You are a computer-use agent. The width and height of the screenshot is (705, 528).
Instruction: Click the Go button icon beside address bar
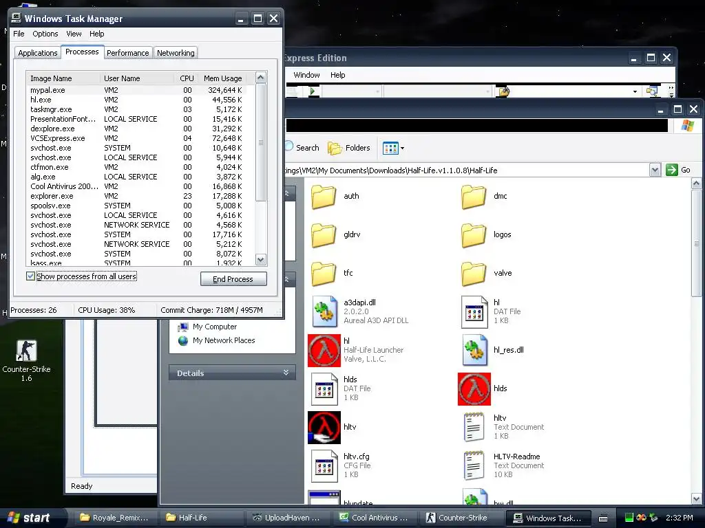click(672, 170)
